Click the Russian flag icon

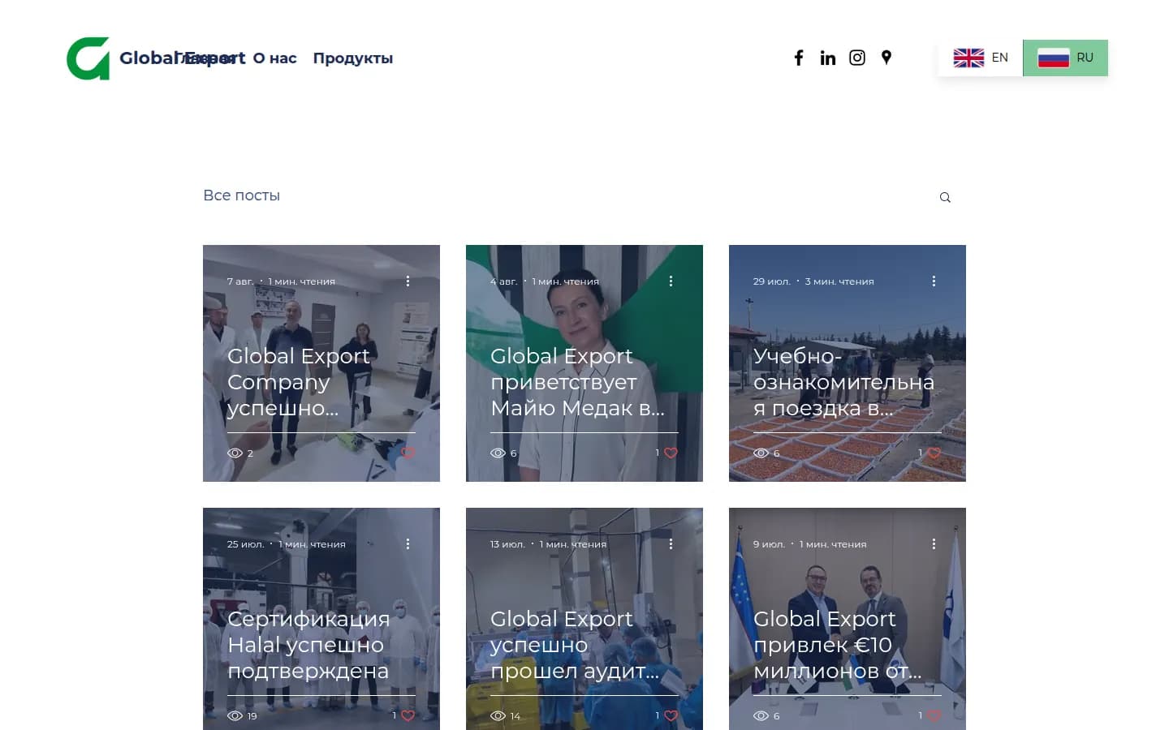1054,58
